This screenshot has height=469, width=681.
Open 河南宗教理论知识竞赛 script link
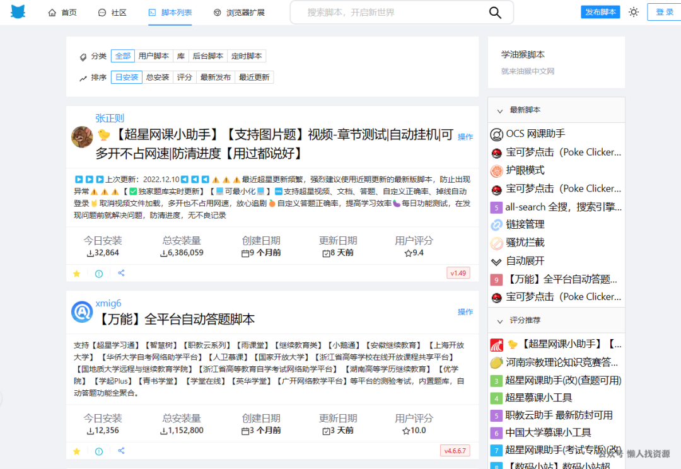[x=562, y=362]
